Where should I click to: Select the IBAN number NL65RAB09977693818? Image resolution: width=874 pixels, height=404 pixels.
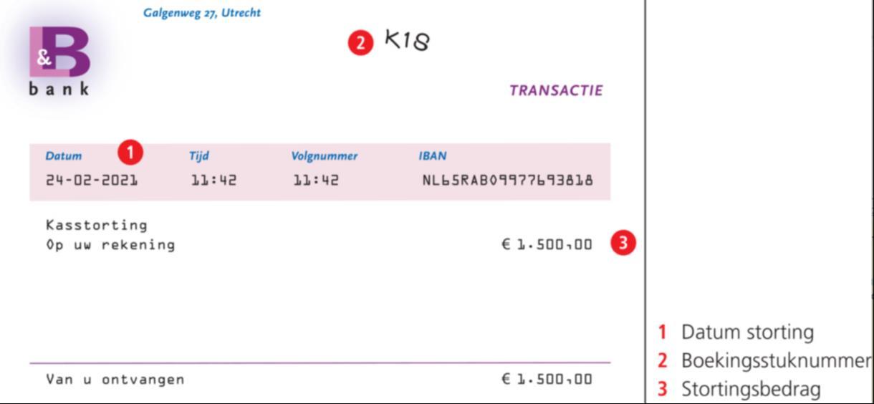click(x=508, y=180)
